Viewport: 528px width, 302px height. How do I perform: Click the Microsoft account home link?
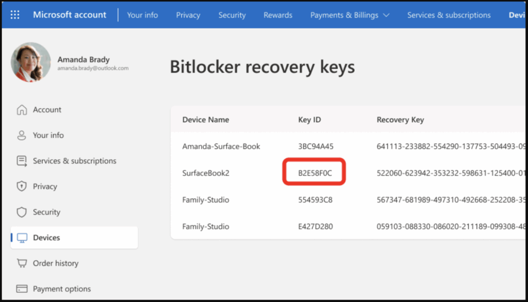point(70,14)
